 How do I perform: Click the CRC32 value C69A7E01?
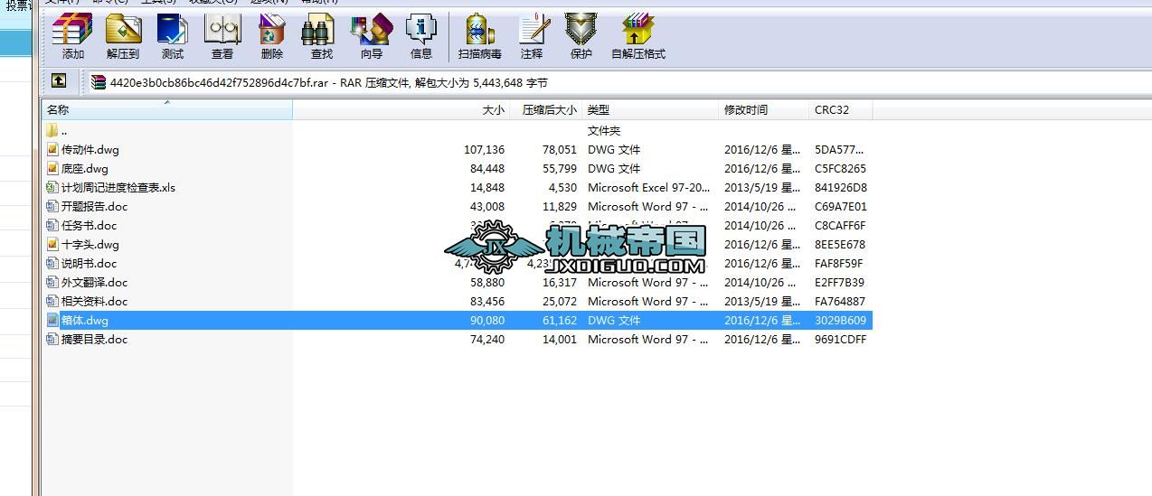click(x=840, y=207)
